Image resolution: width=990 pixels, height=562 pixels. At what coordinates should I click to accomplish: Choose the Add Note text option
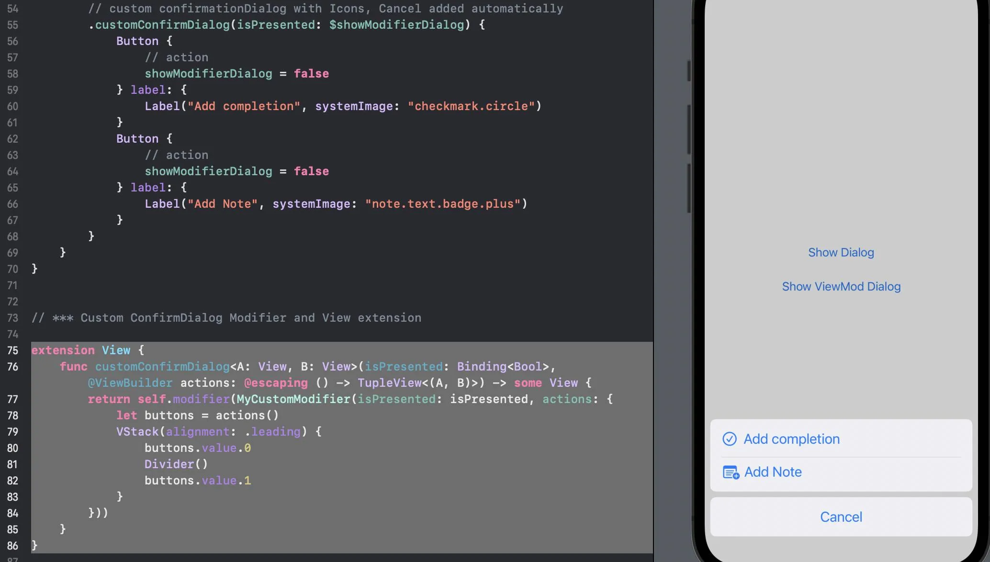click(x=773, y=472)
